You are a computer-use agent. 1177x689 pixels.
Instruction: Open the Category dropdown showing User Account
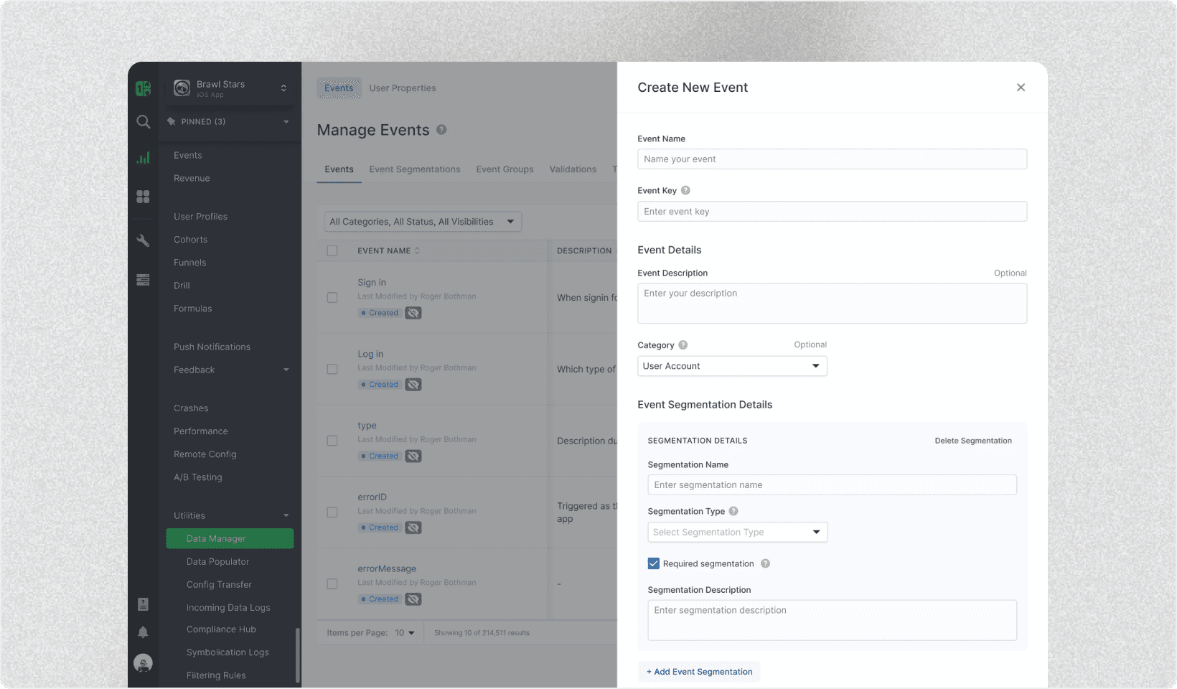click(732, 366)
